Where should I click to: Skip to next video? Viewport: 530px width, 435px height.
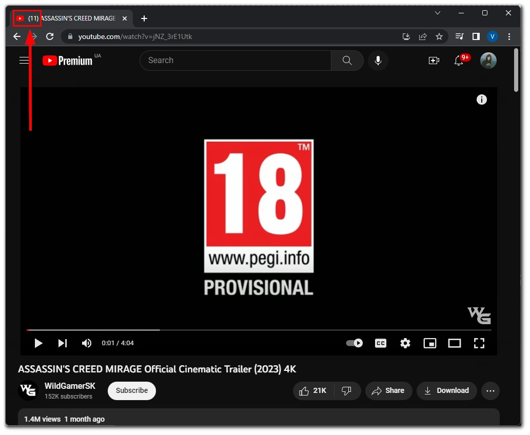tap(63, 343)
